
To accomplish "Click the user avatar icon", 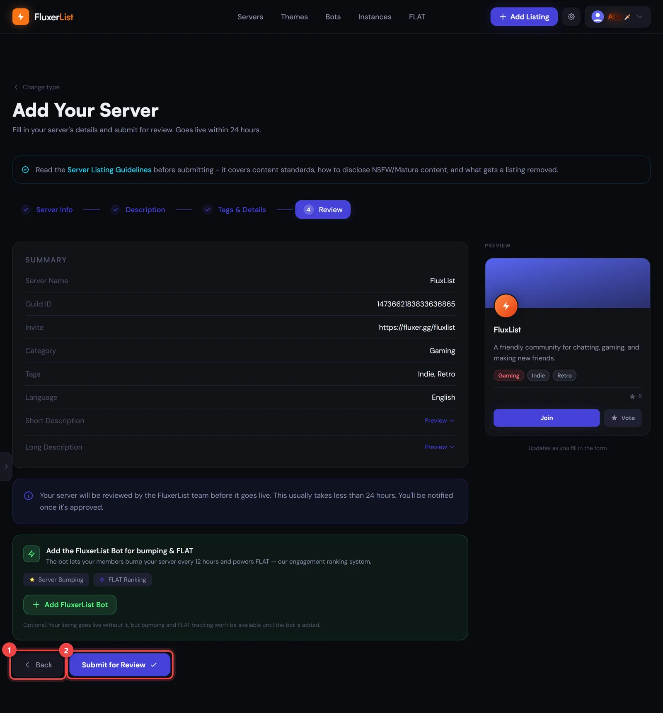I will pos(597,17).
